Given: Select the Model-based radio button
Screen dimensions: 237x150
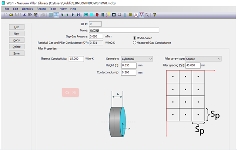Looking at the screenshot, I should (135, 38).
